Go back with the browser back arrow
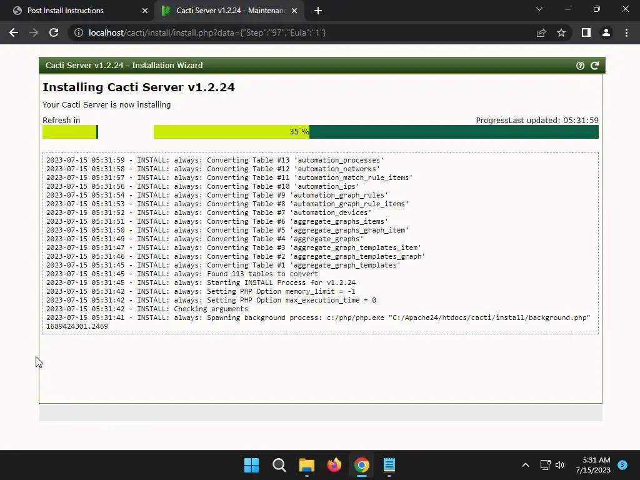Viewport: 640px width, 480px height. click(14, 32)
